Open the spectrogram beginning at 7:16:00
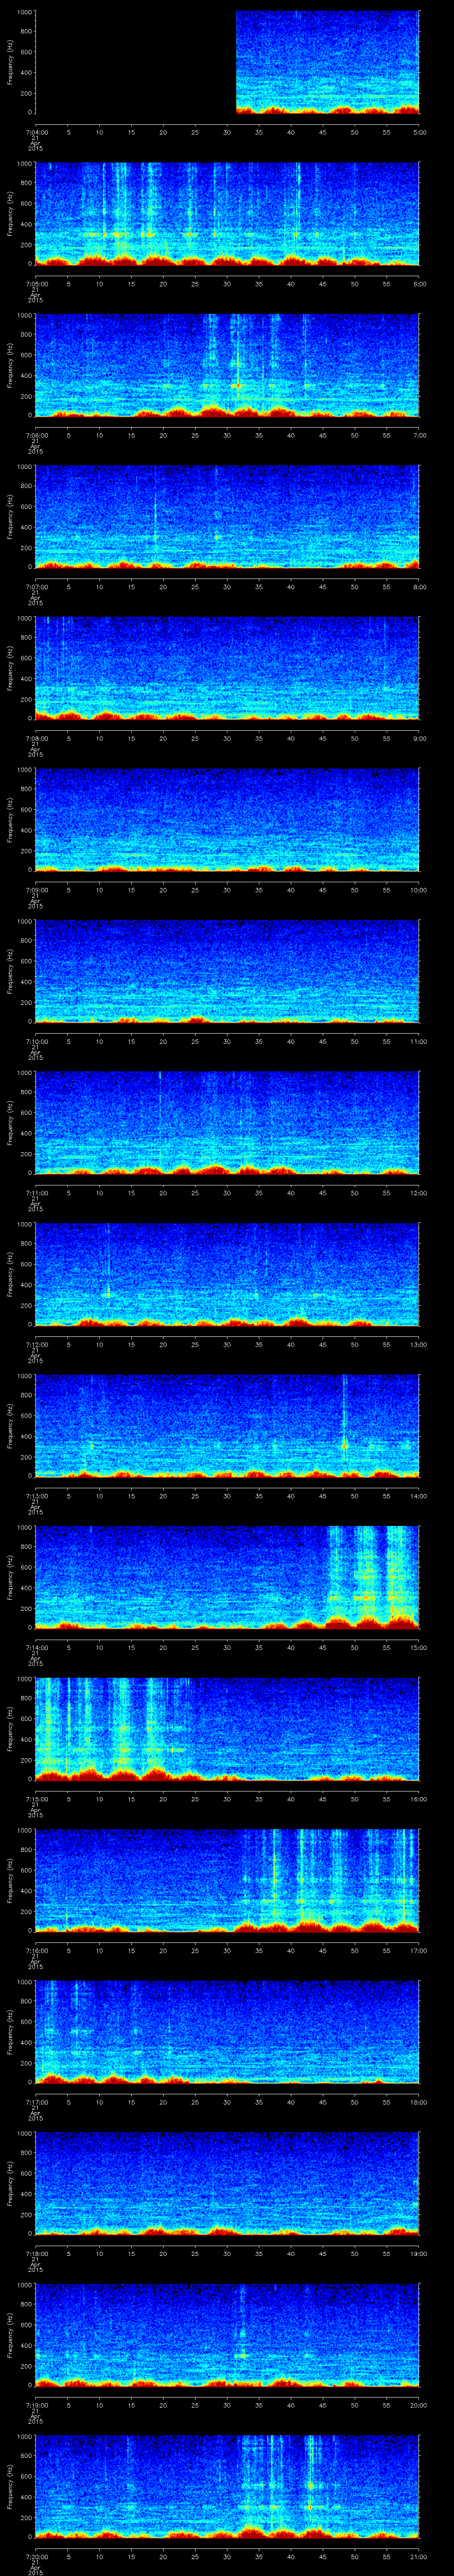Image resolution: width=454 pixels, height=2576 pixels. coord(227,1879)
